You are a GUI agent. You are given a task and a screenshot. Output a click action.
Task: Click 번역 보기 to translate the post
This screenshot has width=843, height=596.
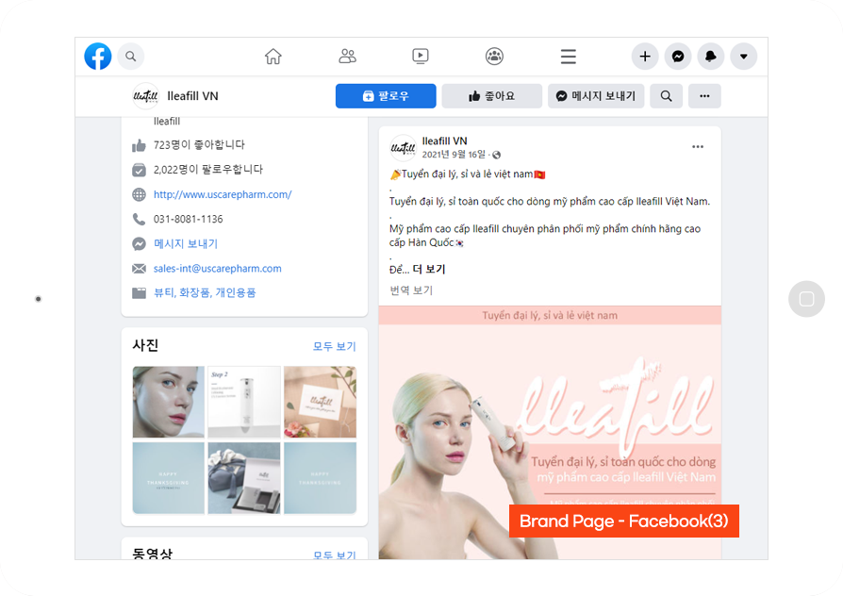[x=411, y=290]
